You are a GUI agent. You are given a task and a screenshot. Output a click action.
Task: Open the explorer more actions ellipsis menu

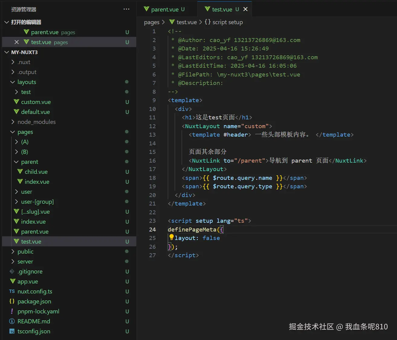[126, 9]
